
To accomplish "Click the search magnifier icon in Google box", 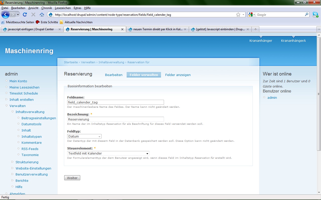I will point(306,14).
